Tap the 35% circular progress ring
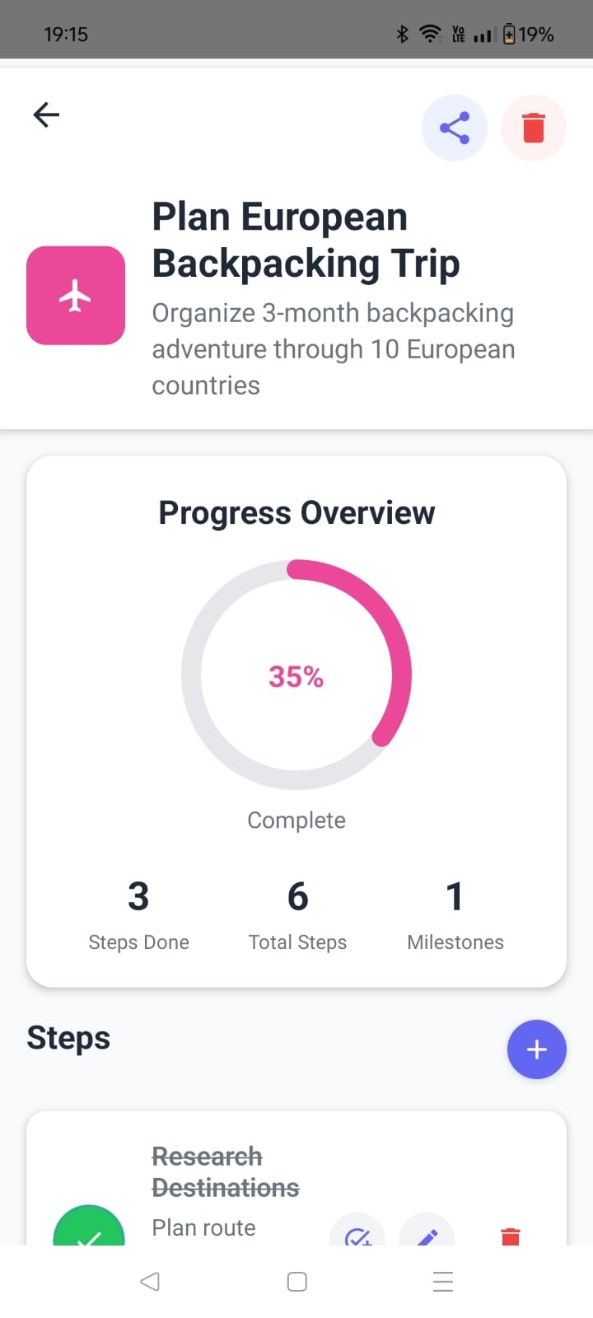Image resolution: width=593 pixels, height=1318 pixels. pos(296,676)
